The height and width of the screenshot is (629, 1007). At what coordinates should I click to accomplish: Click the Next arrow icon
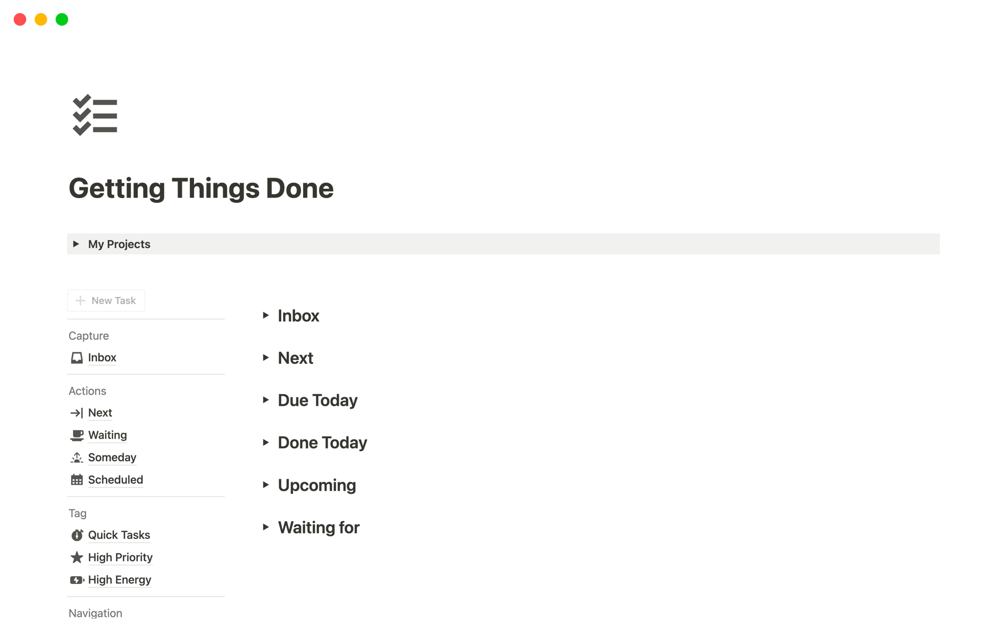pos(77,413)
